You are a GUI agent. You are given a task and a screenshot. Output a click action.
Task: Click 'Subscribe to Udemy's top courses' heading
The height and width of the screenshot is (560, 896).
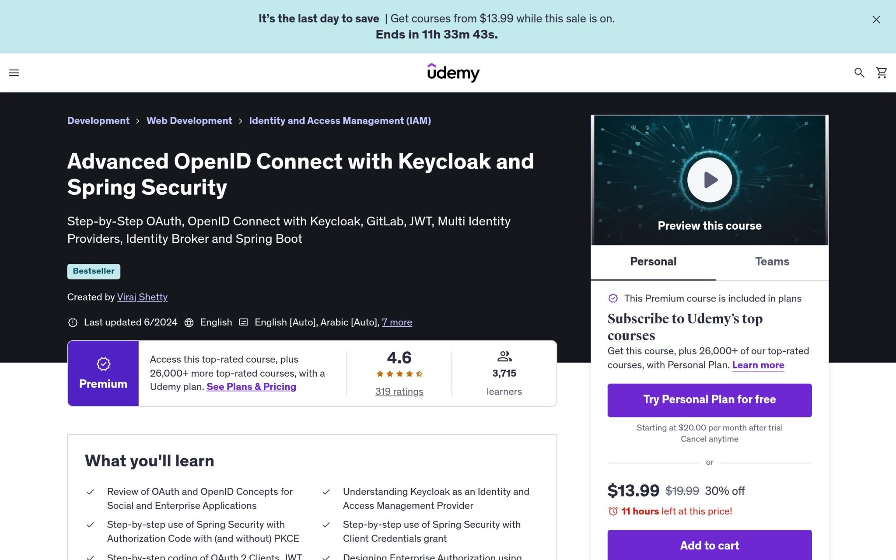685,327
